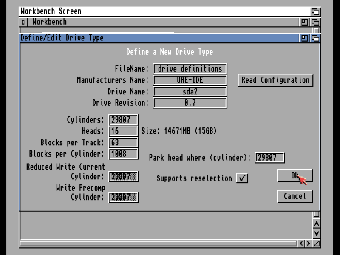Cancel the new drive type definition

coord(295,196)
